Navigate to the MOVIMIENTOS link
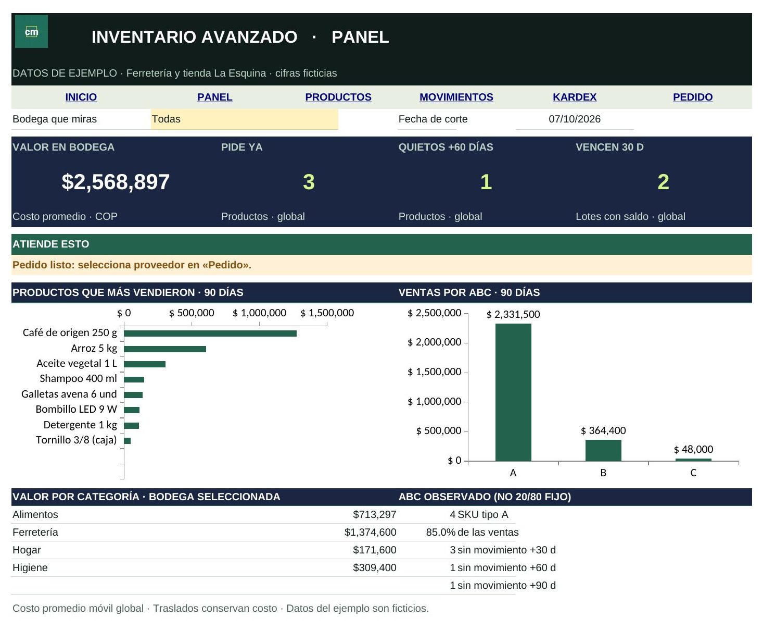 point(456,97)
